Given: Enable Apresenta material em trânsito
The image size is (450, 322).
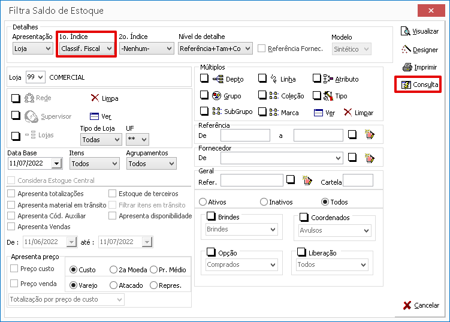Looking at the screenshot, I should [x=11, y=205].
